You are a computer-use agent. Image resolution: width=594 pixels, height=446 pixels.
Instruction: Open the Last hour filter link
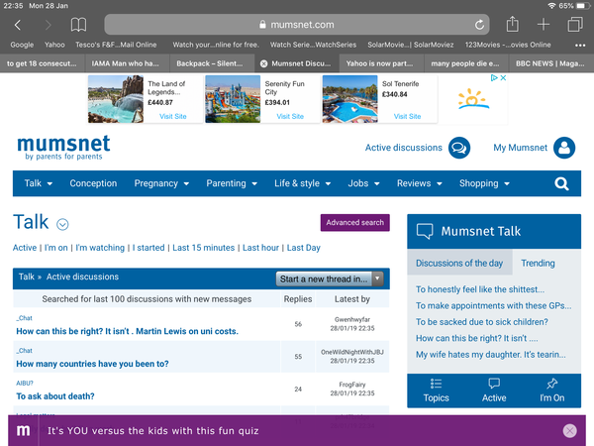click(260, 248)
